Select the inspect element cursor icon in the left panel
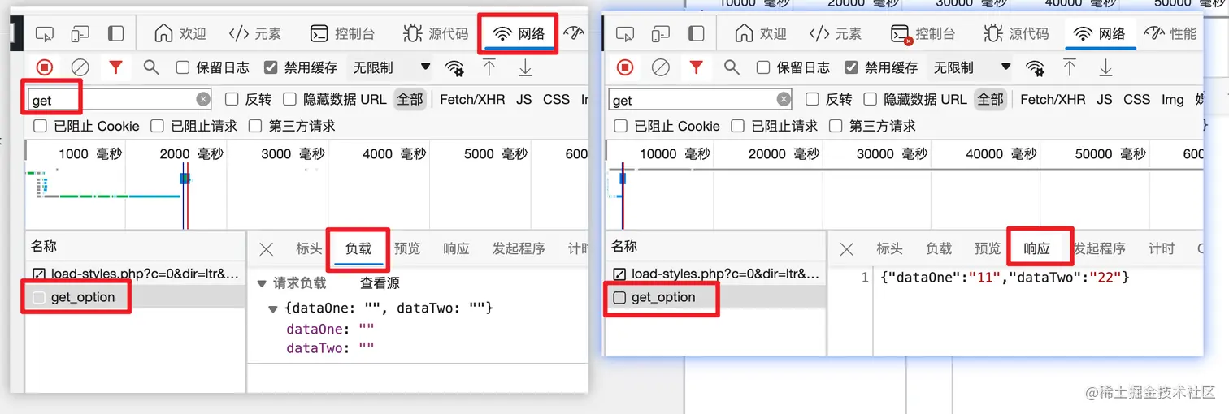 (45, 34)
